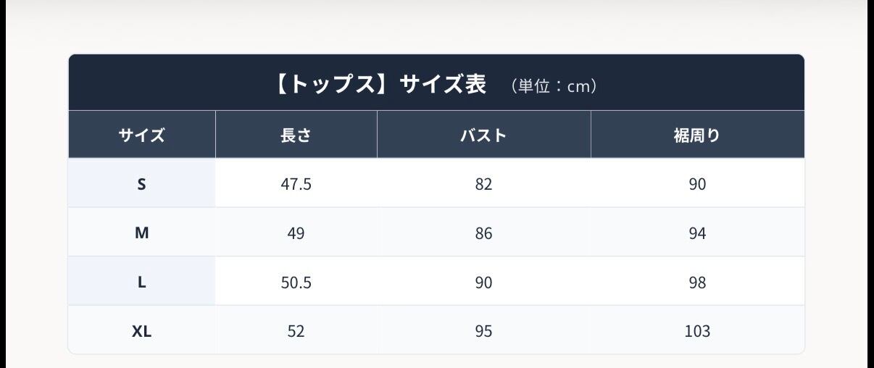Click the 95 bust value for XL
Image resolution: width=874 pixels, height=368 pixels.
(x=484, y=331)
